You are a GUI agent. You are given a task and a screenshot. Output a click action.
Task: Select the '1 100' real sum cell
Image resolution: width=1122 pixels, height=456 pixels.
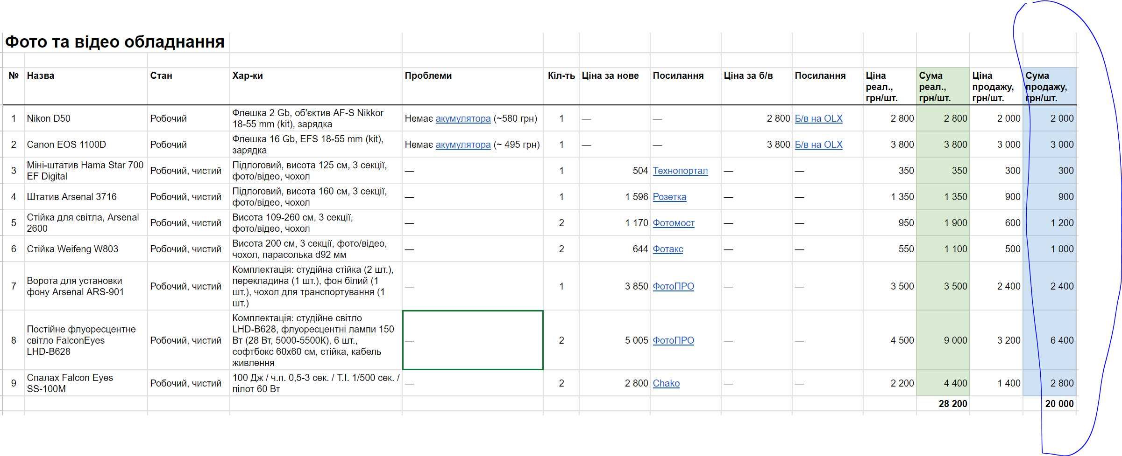coord(943,249)
